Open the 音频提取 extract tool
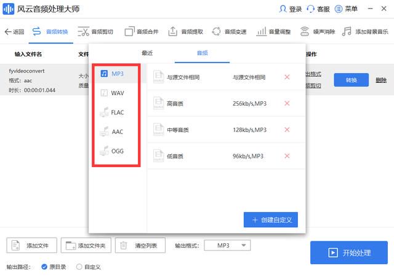394x277 pixels. coord(185,31)
